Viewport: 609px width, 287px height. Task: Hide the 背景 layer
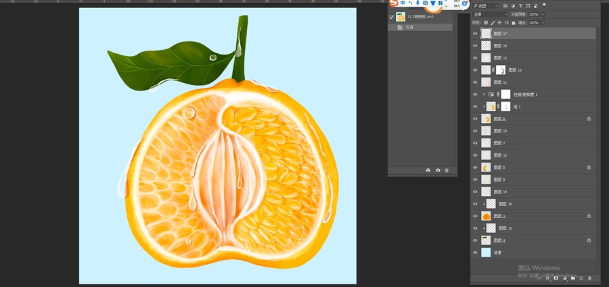coord(475,253)
